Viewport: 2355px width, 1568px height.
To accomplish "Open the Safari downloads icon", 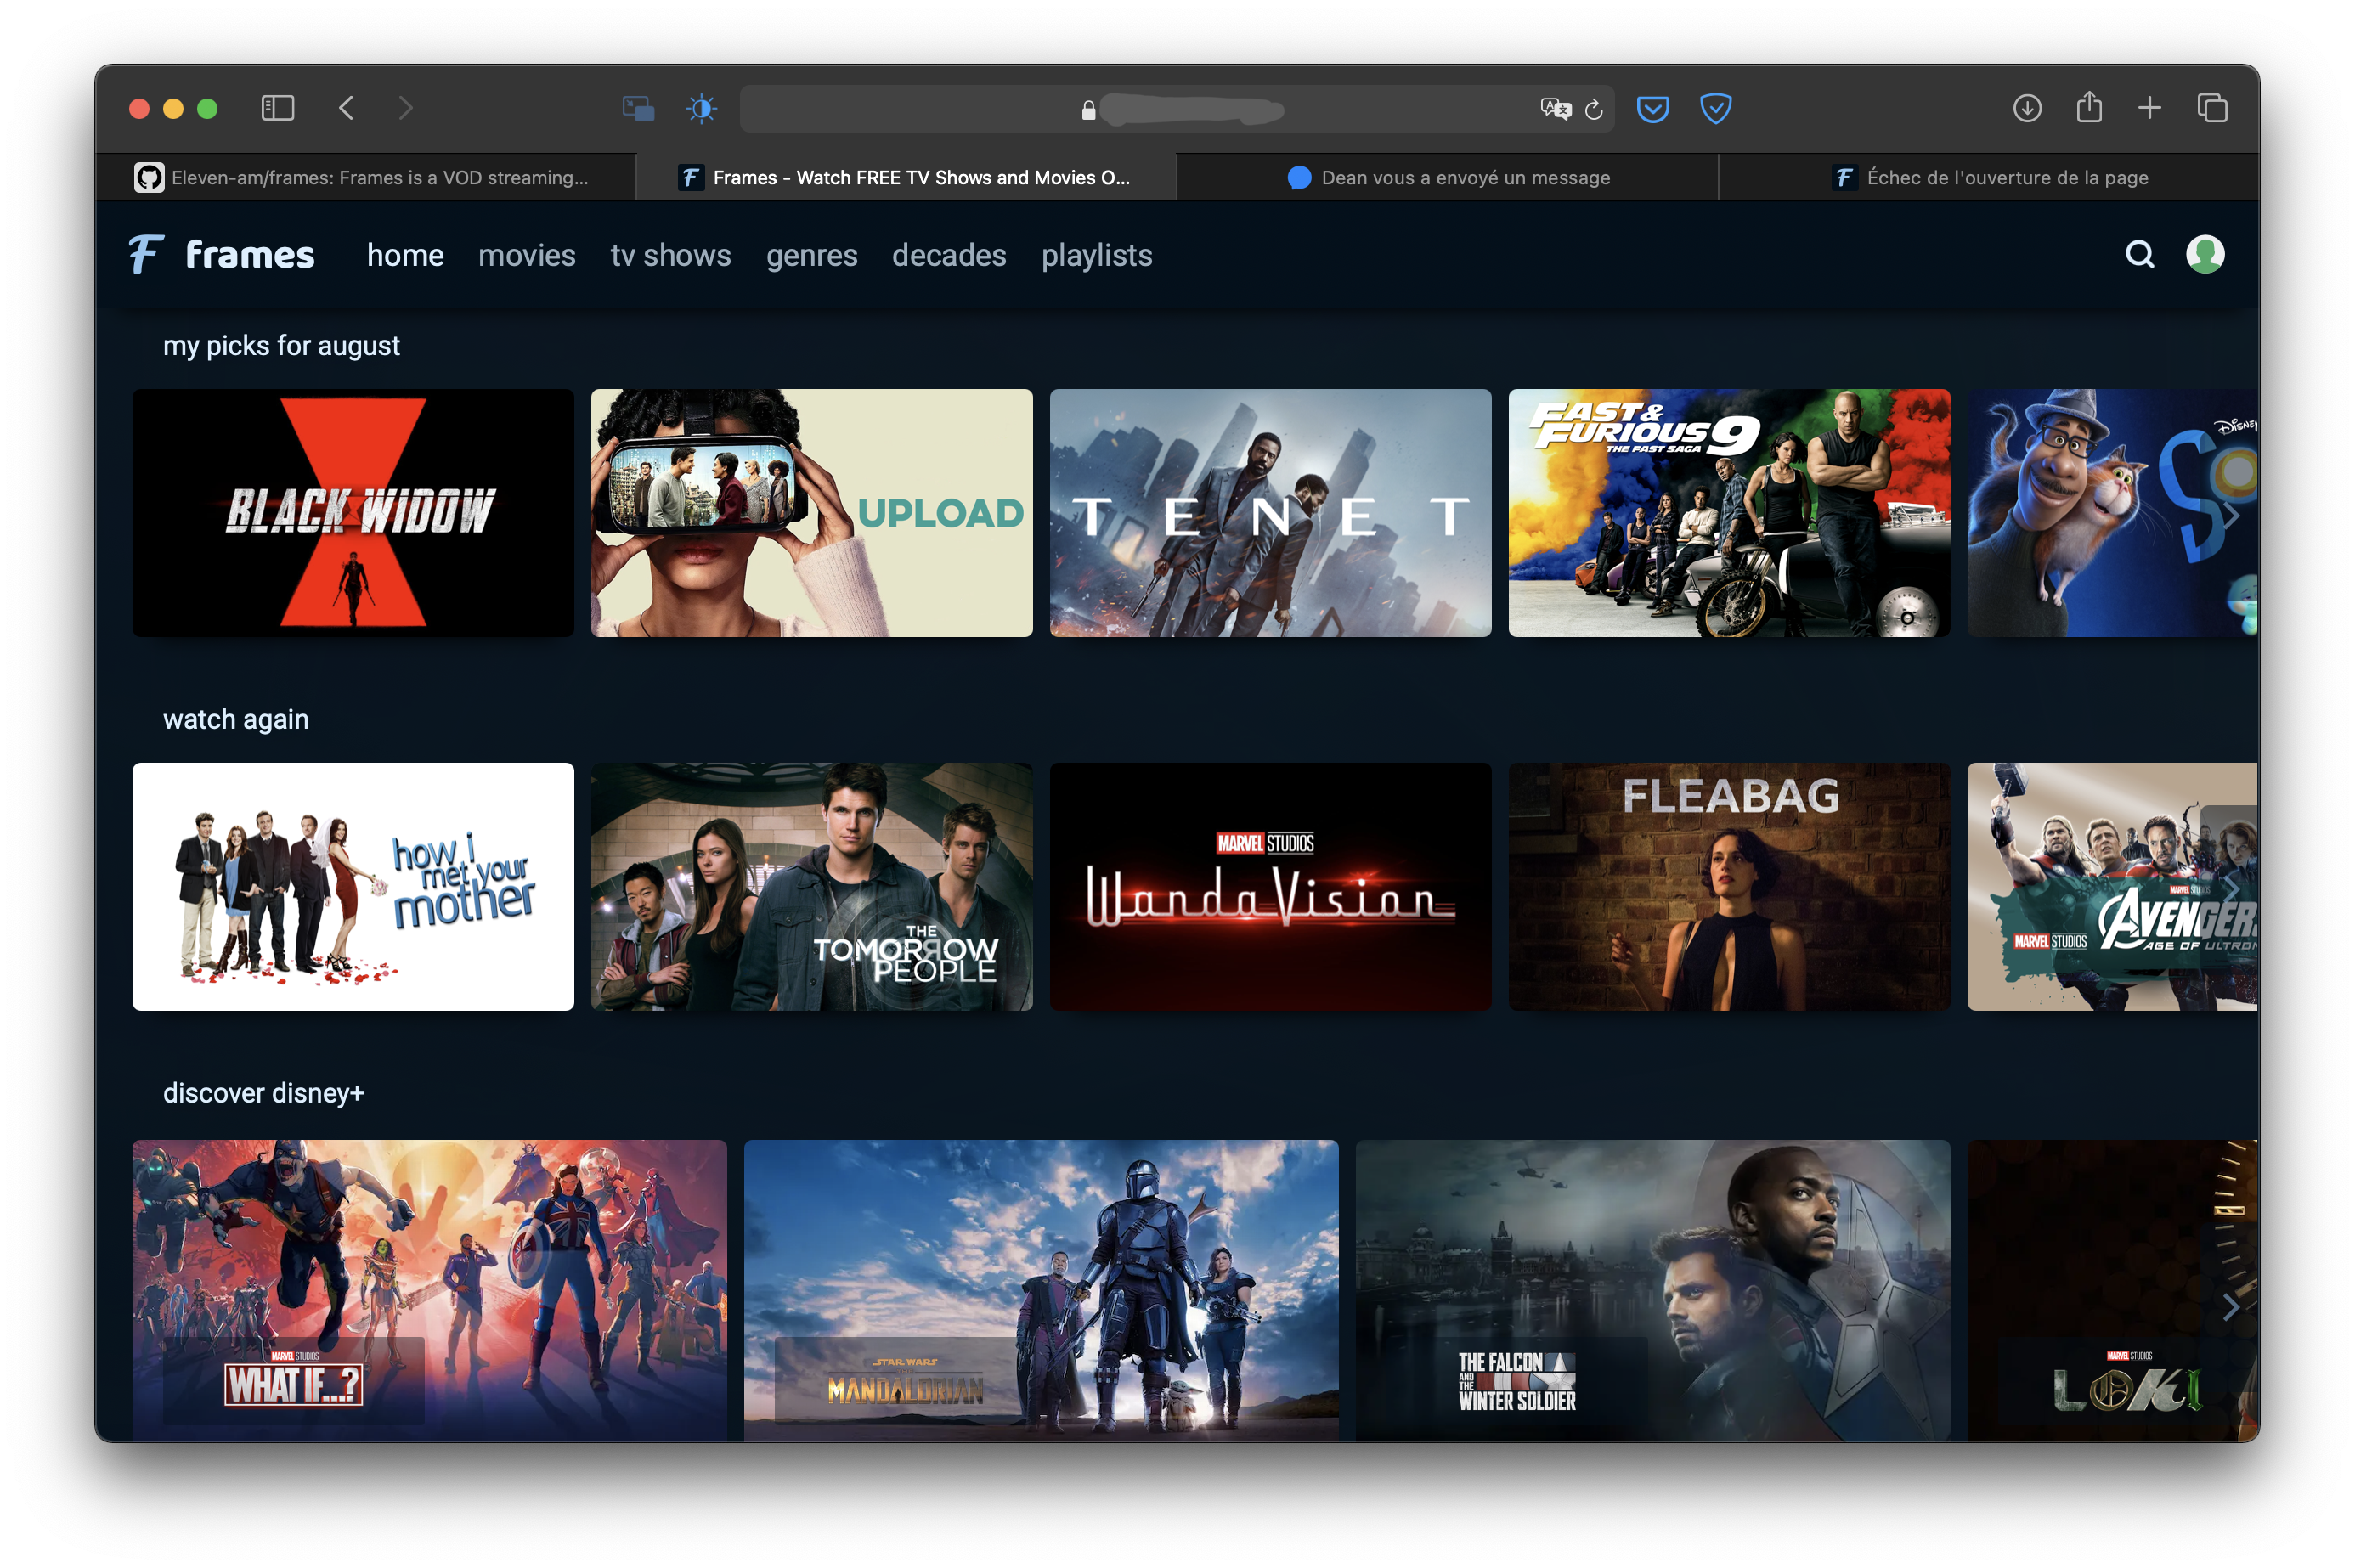I will tap(2027, 108).
